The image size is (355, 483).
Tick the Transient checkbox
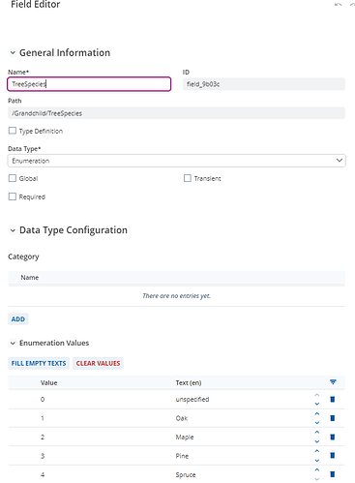click(x=188, y=178)
